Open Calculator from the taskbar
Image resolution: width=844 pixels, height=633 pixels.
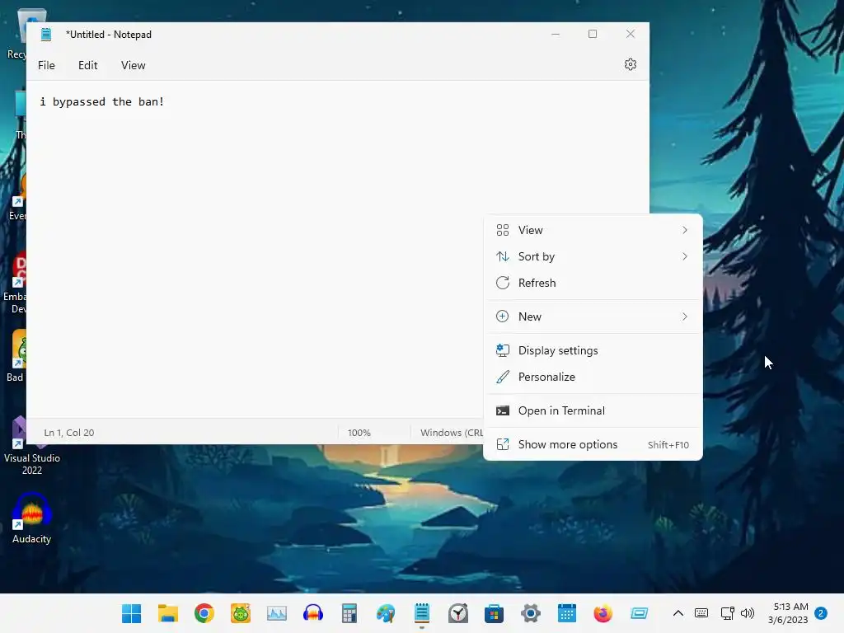pyautogui.click(x=349, y=613)
